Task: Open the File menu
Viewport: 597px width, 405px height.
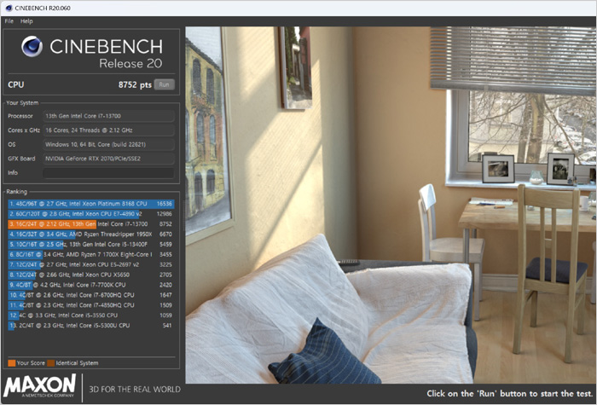Action: (9, 21)
